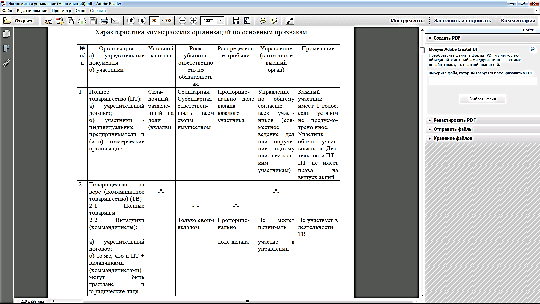This screenshot has height=304, width=540.
Task: Collapse the Создать PDF section
Action: (447, 38)
